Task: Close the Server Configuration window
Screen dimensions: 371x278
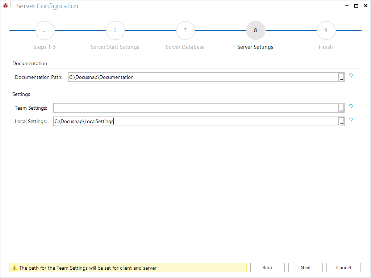Action: click(x=366, y=6)
